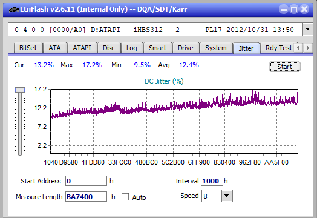The image size is (317, 218).
Task: Click the Start button
Action: pyautogui.click(x=285, y=67)
